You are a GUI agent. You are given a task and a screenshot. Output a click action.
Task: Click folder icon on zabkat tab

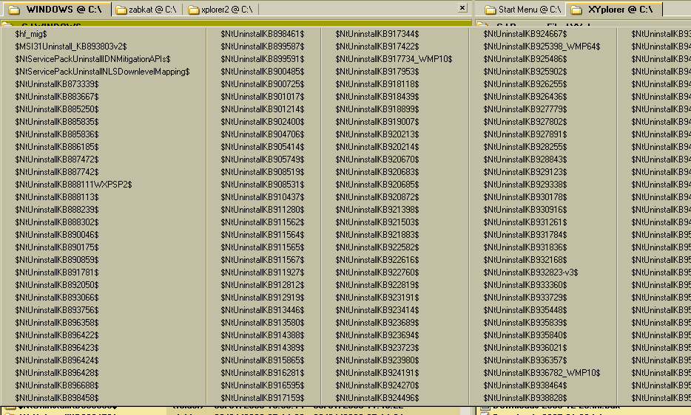click(x=121, y=10)
